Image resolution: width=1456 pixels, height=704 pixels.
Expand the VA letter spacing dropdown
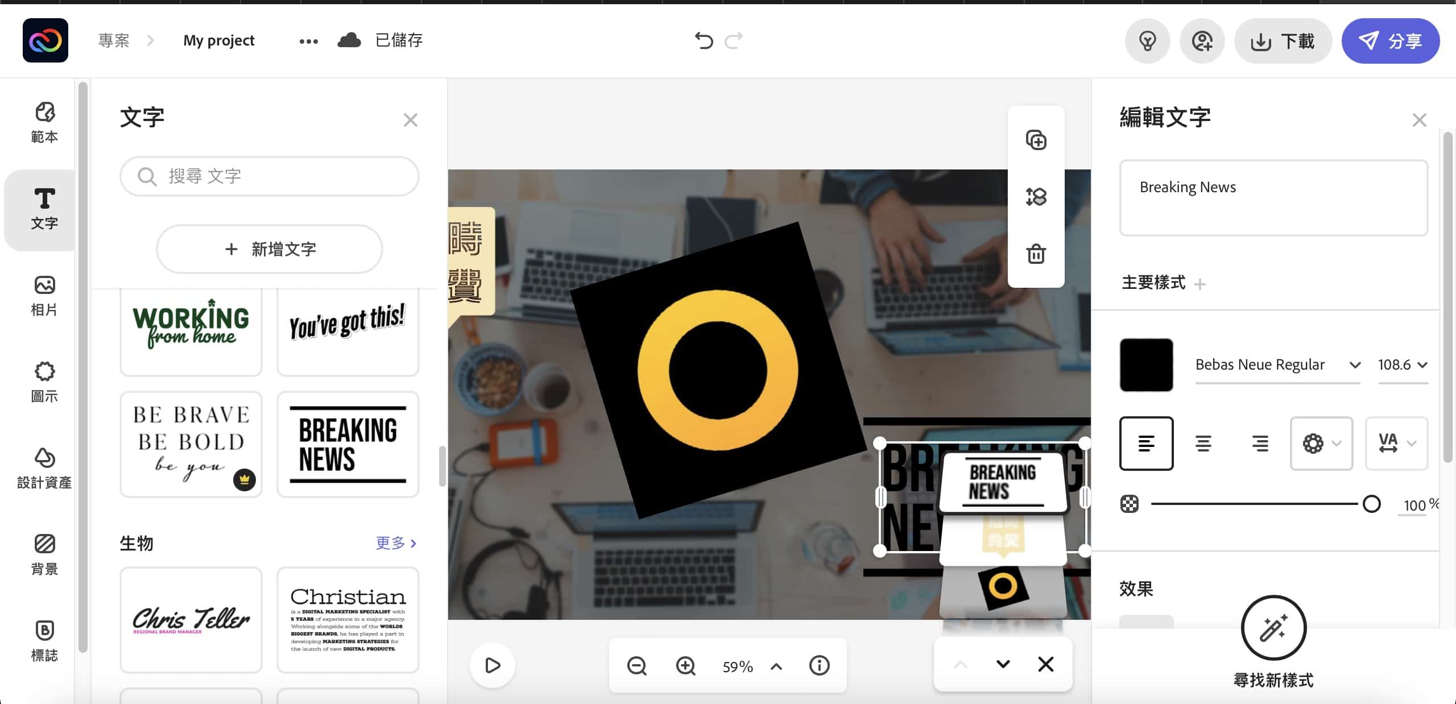coord(1396,444)
